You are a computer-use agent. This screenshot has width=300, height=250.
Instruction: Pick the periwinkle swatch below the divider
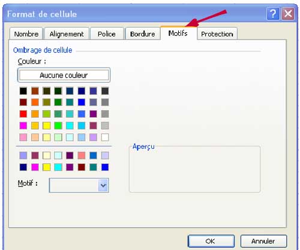(23, 156)
